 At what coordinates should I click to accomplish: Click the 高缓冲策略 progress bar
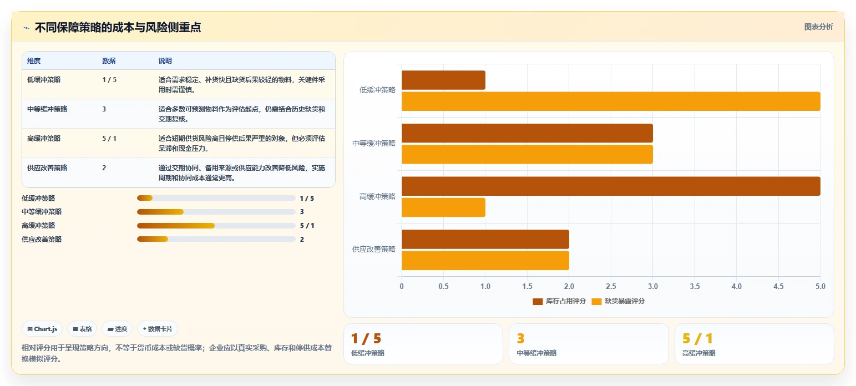pos(216,226)
